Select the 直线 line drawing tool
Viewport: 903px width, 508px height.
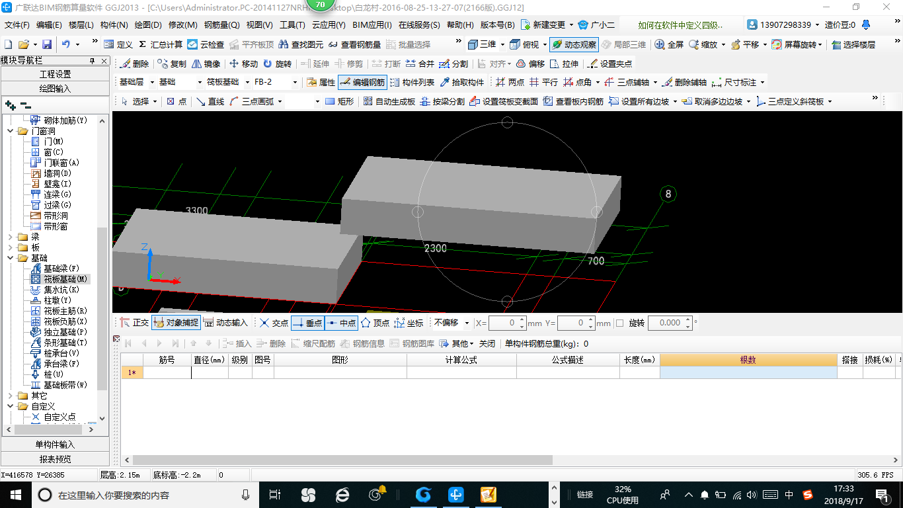211,101
